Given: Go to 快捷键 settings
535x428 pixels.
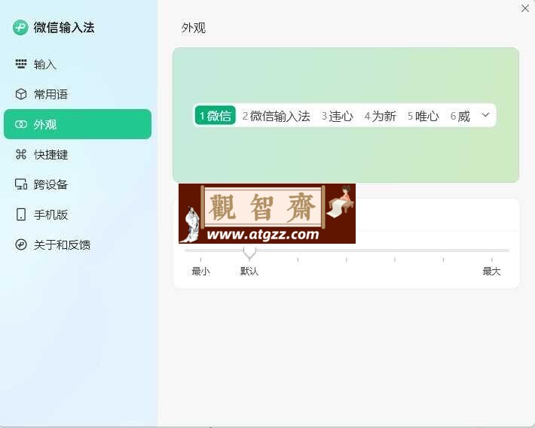Looking at the screenshot, I should click(x=78, y=154).
